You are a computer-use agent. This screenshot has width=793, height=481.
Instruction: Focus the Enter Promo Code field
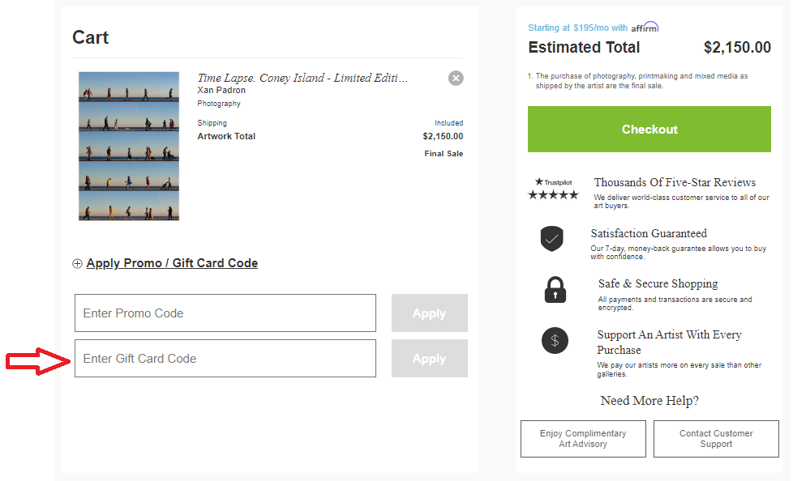click(225, 313)
